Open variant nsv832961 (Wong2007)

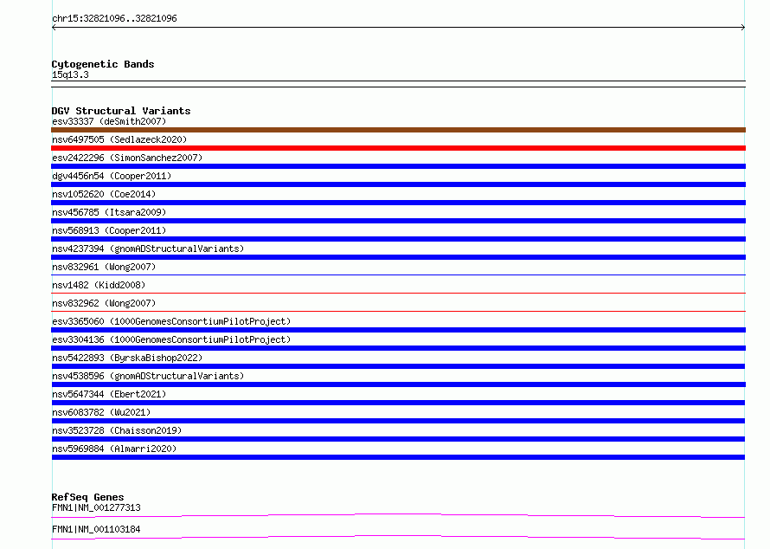click(104, 267)
